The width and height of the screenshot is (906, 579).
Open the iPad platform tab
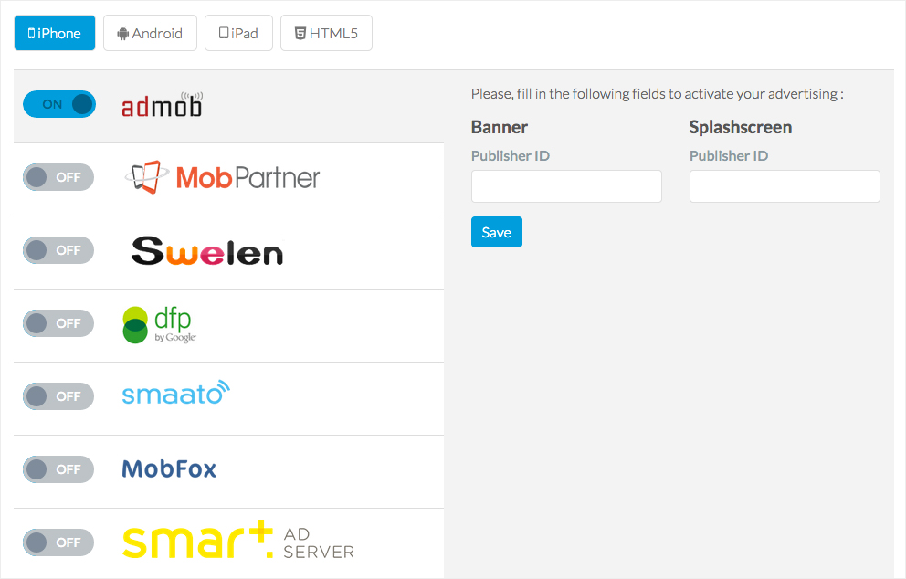[238, 33]
